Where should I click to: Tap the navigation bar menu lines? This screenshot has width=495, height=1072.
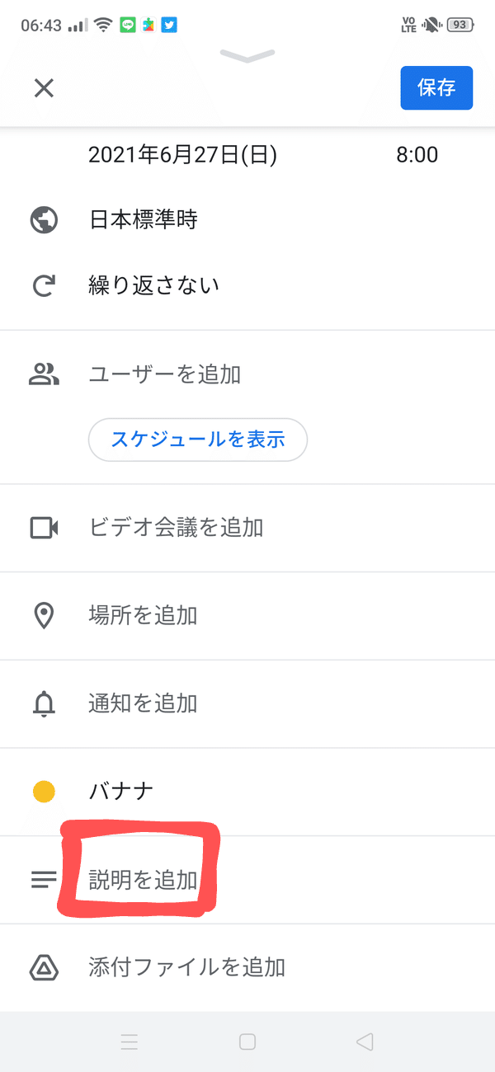[130, 1041]
